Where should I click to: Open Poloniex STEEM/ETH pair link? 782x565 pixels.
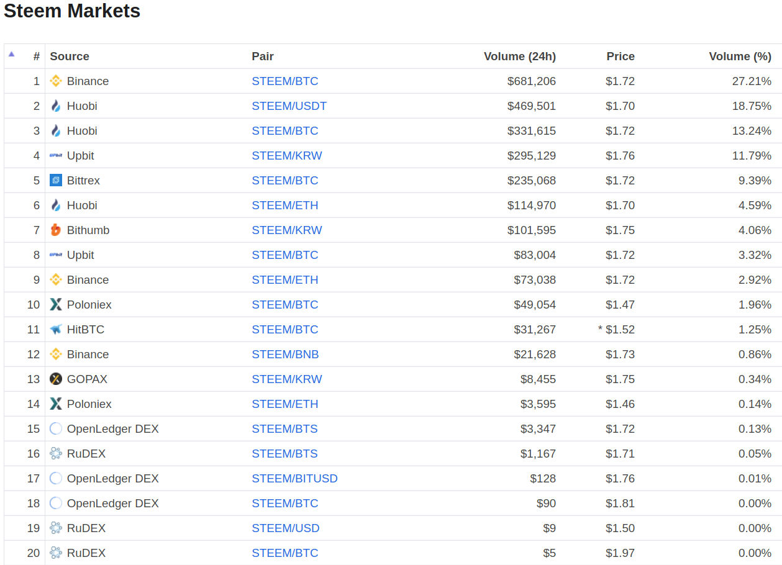[x=285, y=404]
